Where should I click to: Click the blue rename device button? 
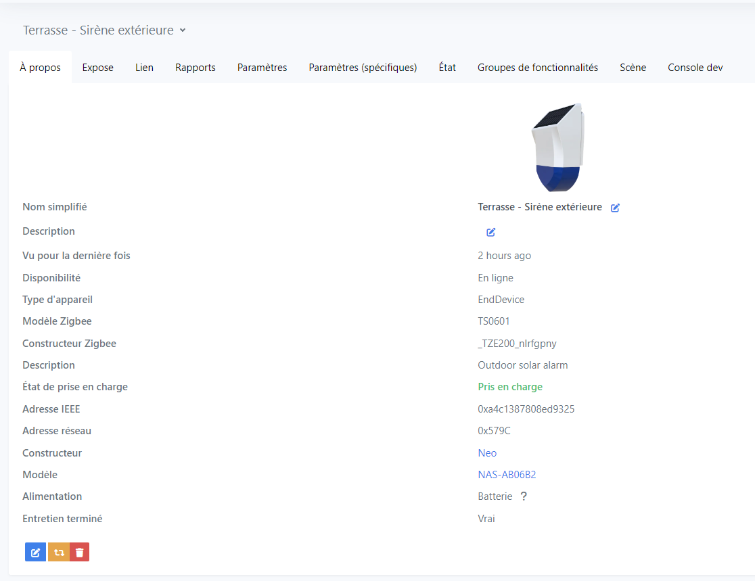pos(35,552)
